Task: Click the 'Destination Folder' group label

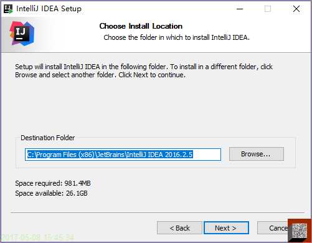Action: pyautogui.click(x=47, y=138)
